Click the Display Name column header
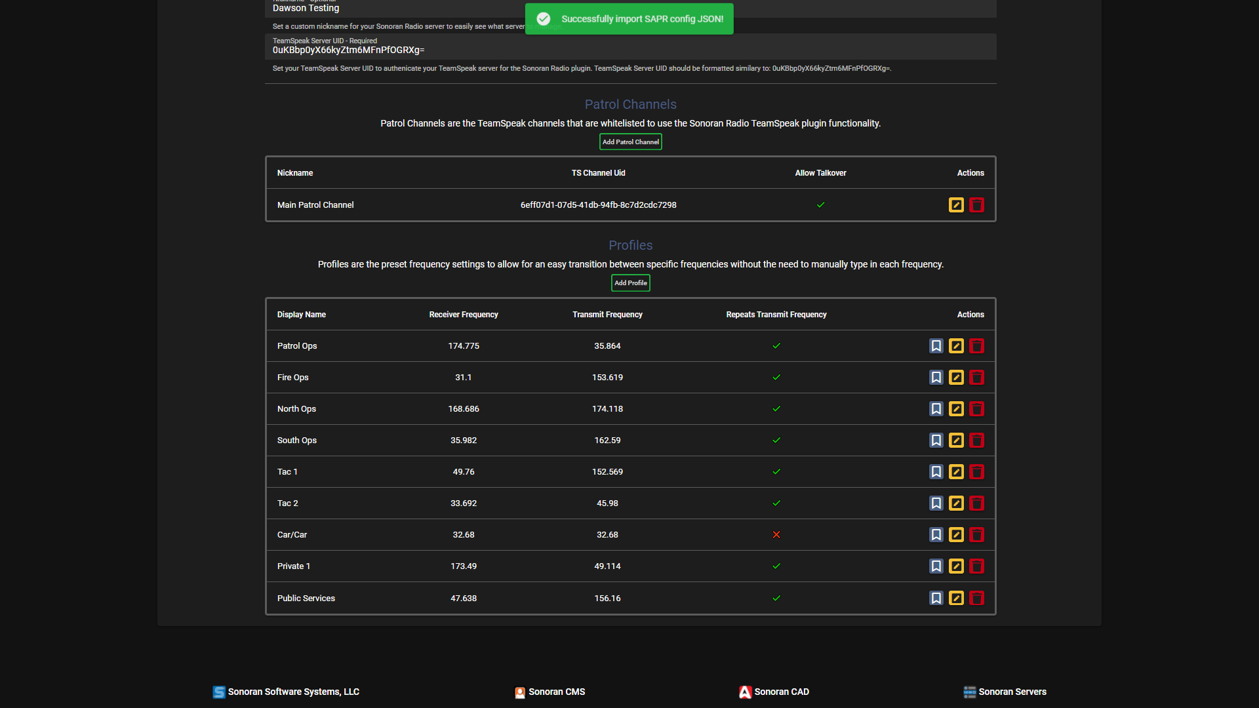Viewport: 1259px width, 708px height. coord(302,315)
